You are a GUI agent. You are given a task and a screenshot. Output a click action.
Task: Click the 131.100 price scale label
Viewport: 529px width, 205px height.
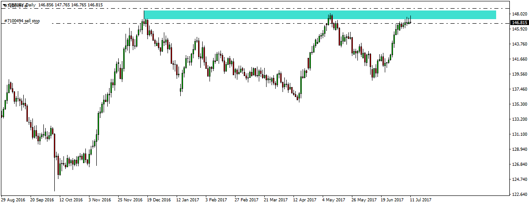(519, 134)
